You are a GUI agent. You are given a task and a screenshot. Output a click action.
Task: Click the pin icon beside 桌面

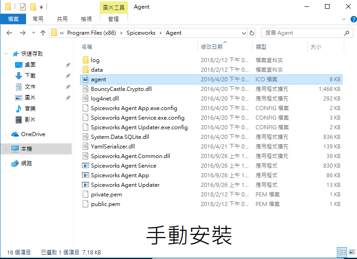click(68, 65)
